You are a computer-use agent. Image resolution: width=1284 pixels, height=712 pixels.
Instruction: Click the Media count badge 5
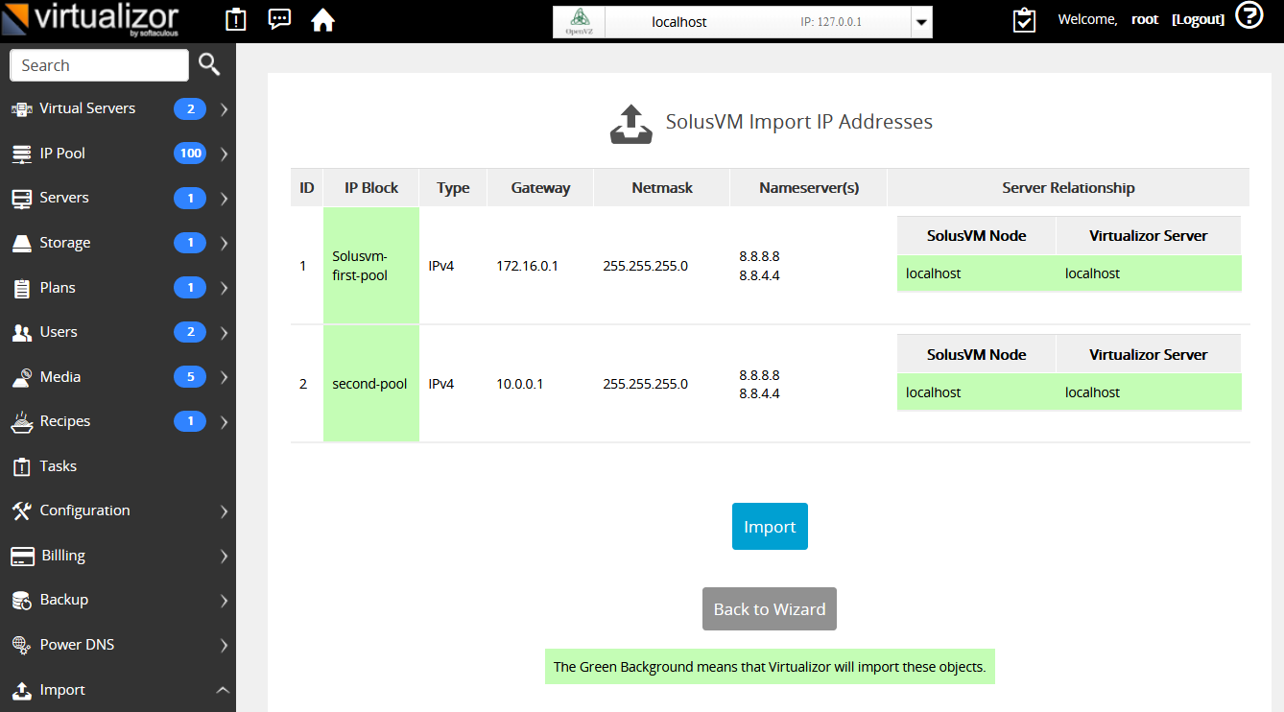click(190, 377)
